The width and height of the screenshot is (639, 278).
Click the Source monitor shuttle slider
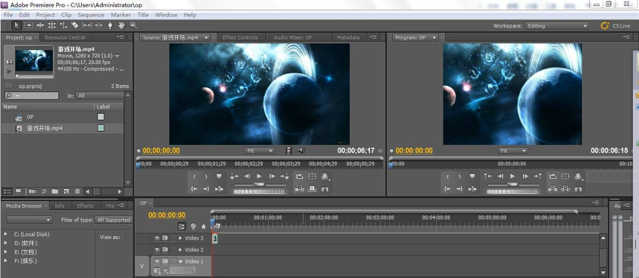click(x=259, y=184)
